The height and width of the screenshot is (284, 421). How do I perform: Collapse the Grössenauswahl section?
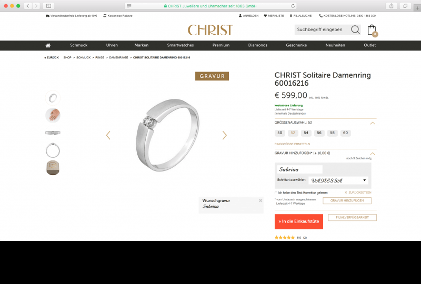(x=372, y=123)
